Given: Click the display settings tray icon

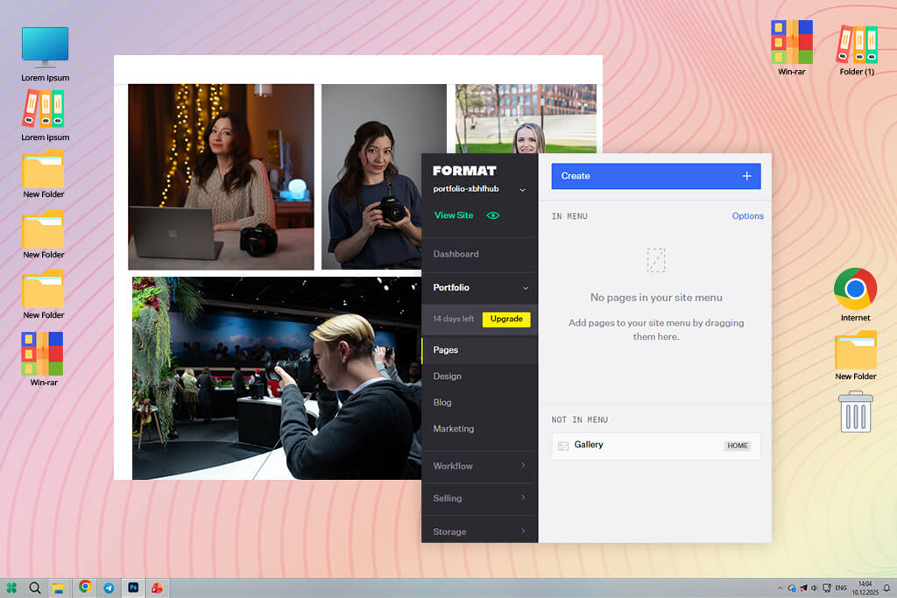Looking at the screenshot, I should click(x=827, y=587).
